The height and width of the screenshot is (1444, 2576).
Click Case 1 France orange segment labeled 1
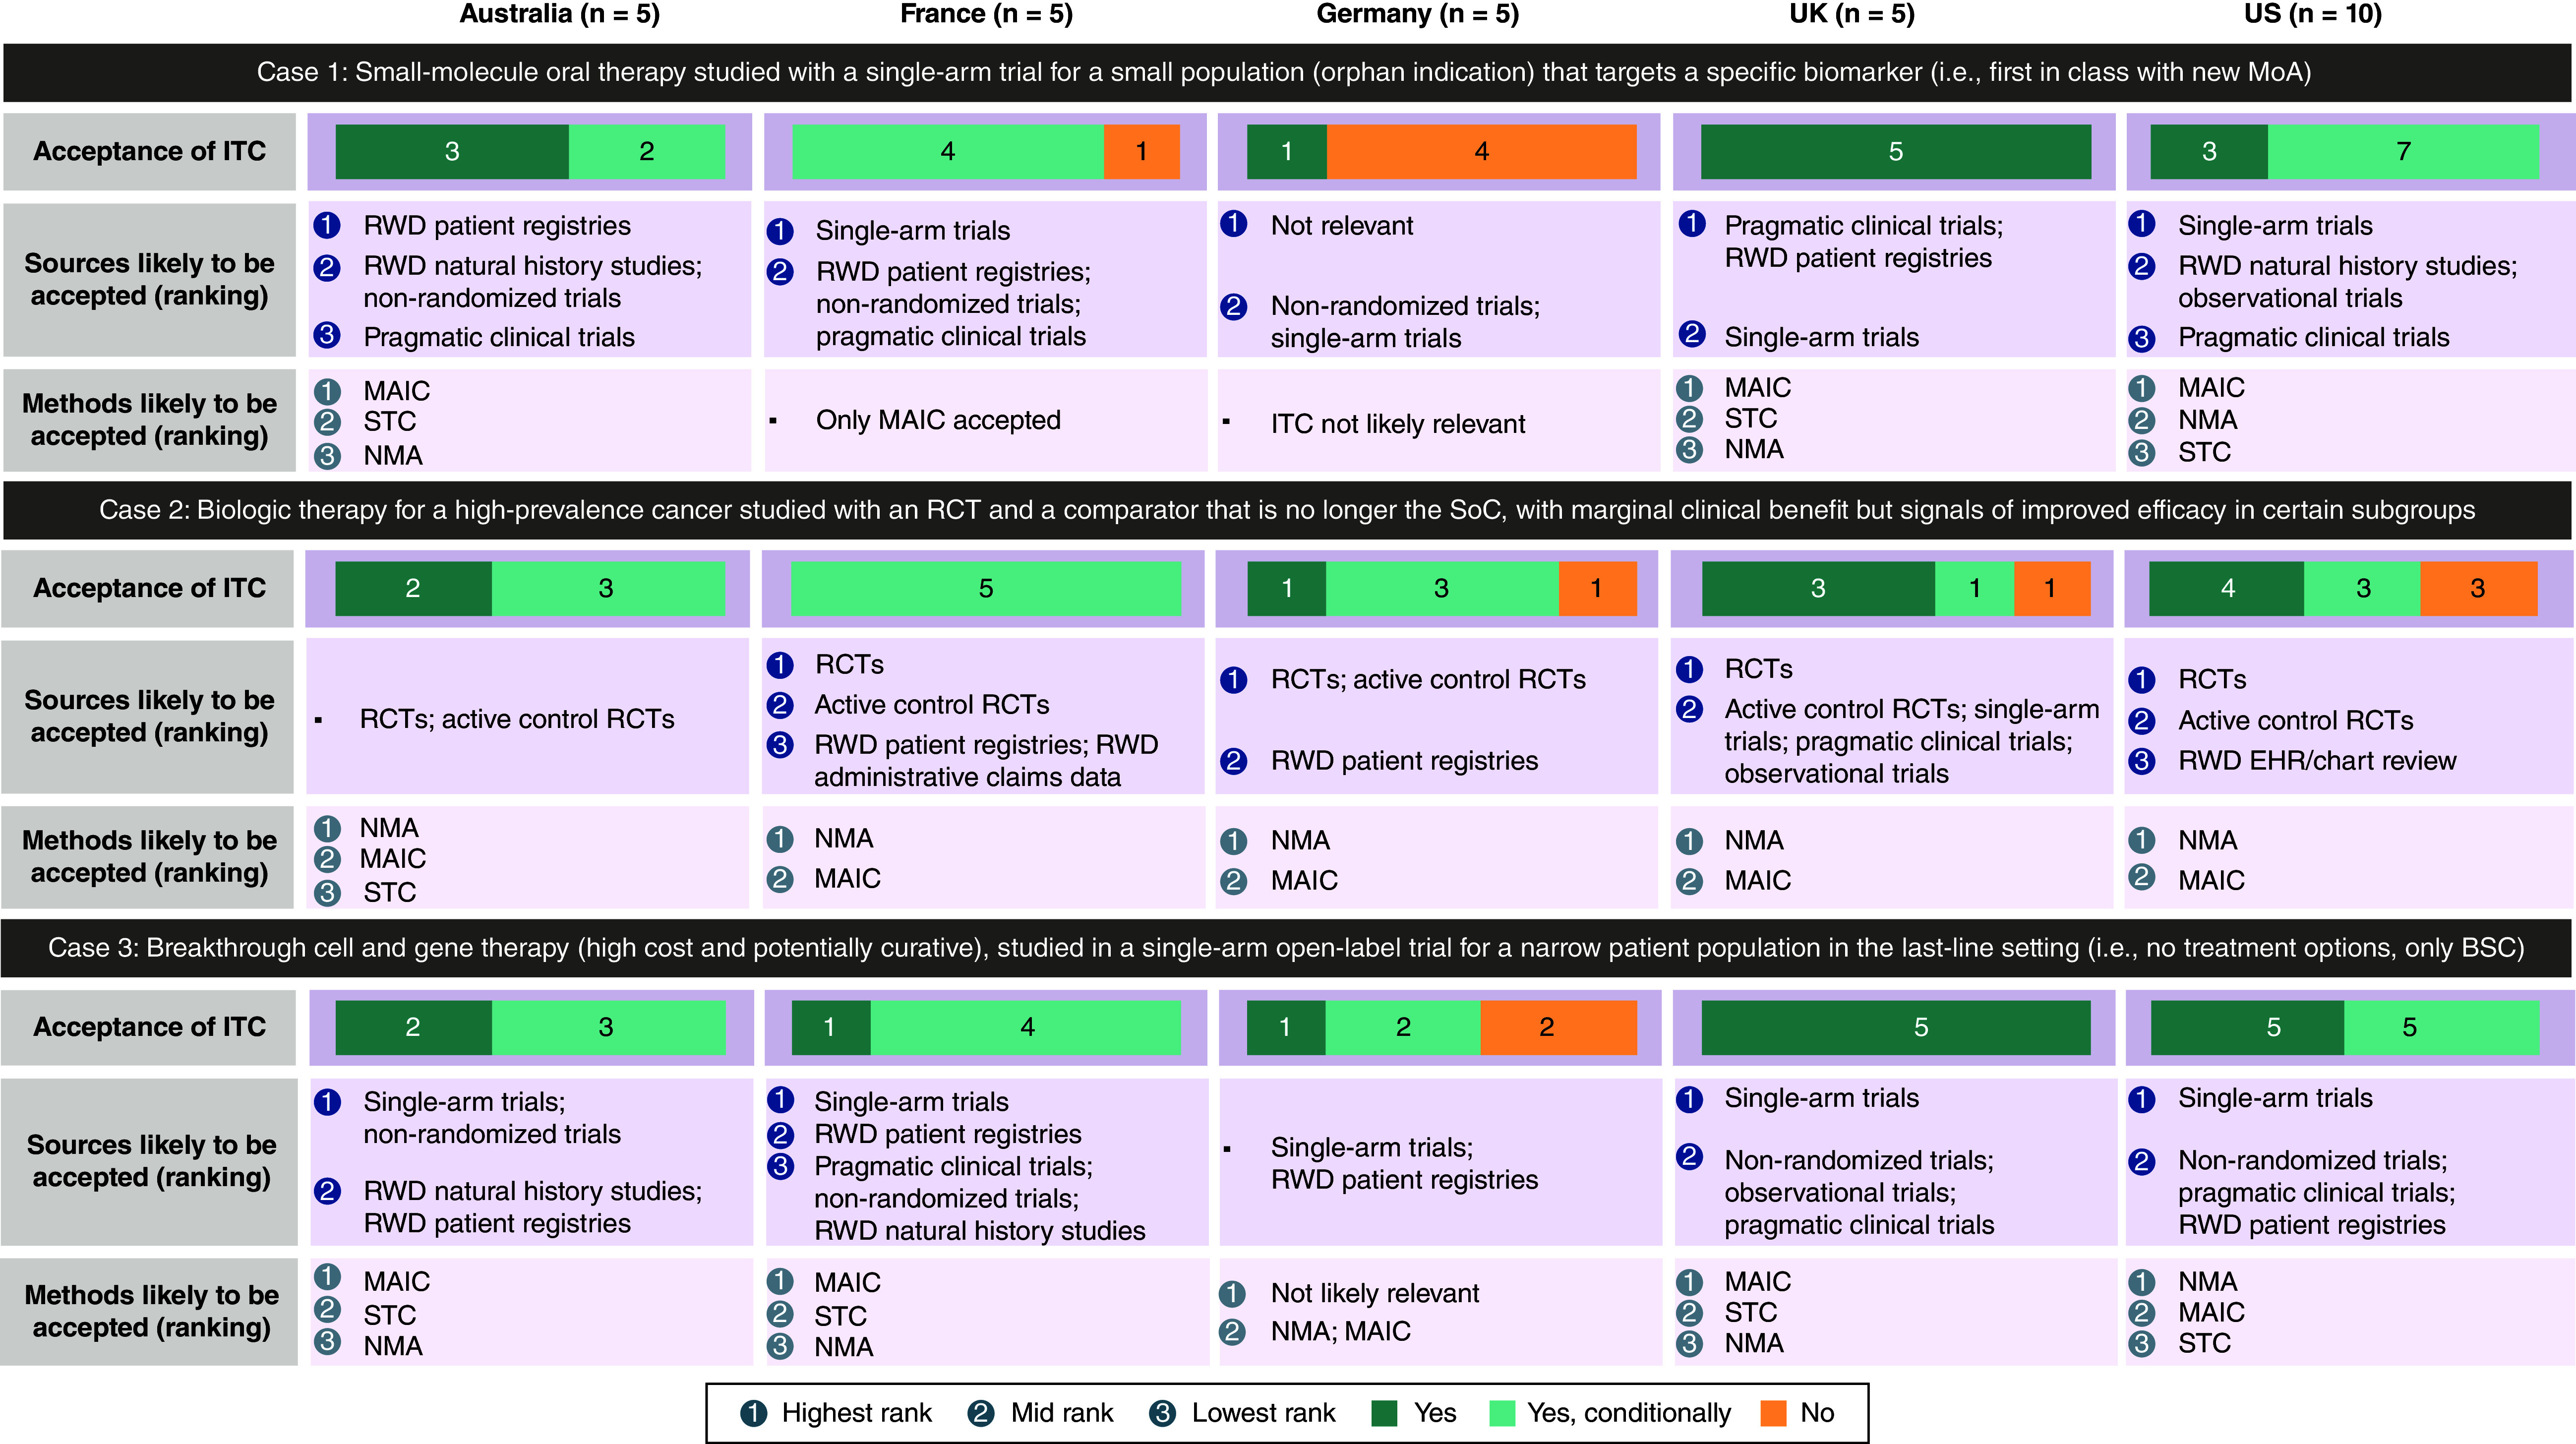click(x=1141, y=152)
